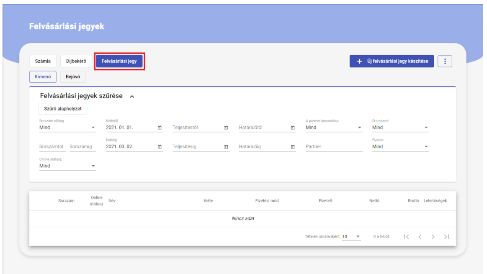Open A partner besorolása dropdown
Screen dimensions: 487x274
[x=334, y=128]
